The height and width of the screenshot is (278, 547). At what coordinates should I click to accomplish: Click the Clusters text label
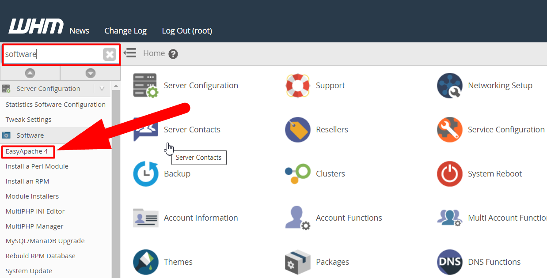330,174
